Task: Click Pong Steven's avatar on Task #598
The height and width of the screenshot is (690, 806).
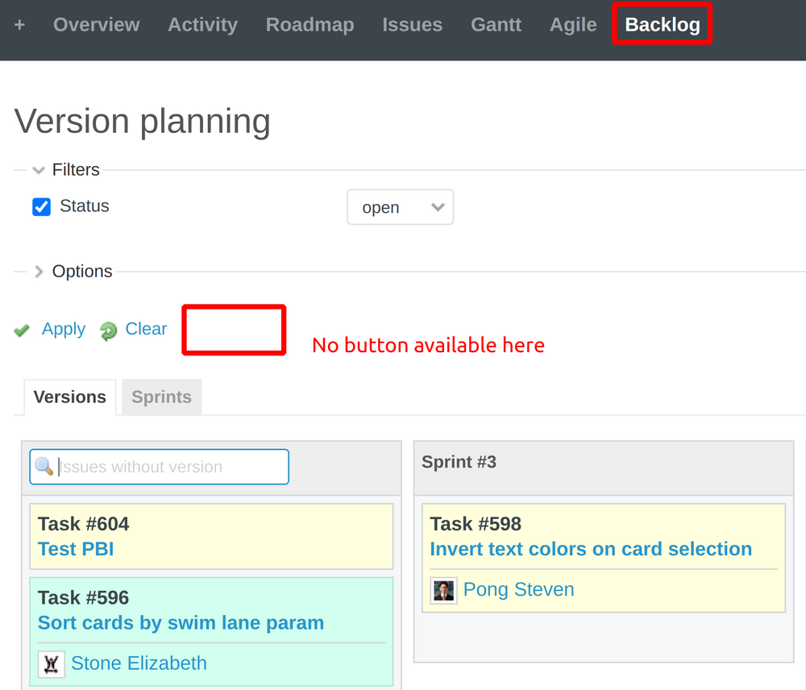Action: coord(443,590)
